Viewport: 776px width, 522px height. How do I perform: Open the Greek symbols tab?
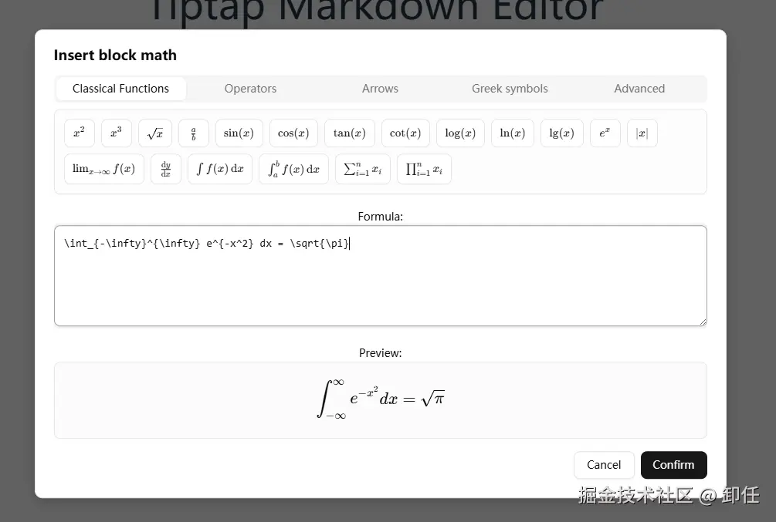510,89
